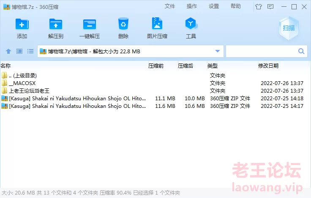The height and width of the screenshot is (198, 311).
Task: Click the 11.1 MB size cell
Action: pos(165,99)
